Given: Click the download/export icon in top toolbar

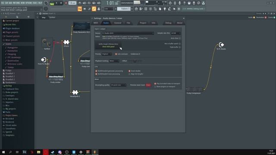Looking at the screenshot, I should [x=203, y=3].
